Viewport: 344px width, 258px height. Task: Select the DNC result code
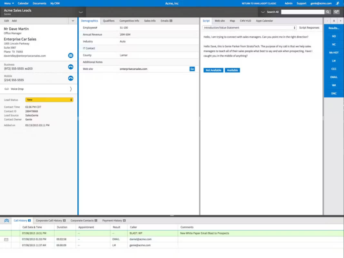(x=334, y=94)
